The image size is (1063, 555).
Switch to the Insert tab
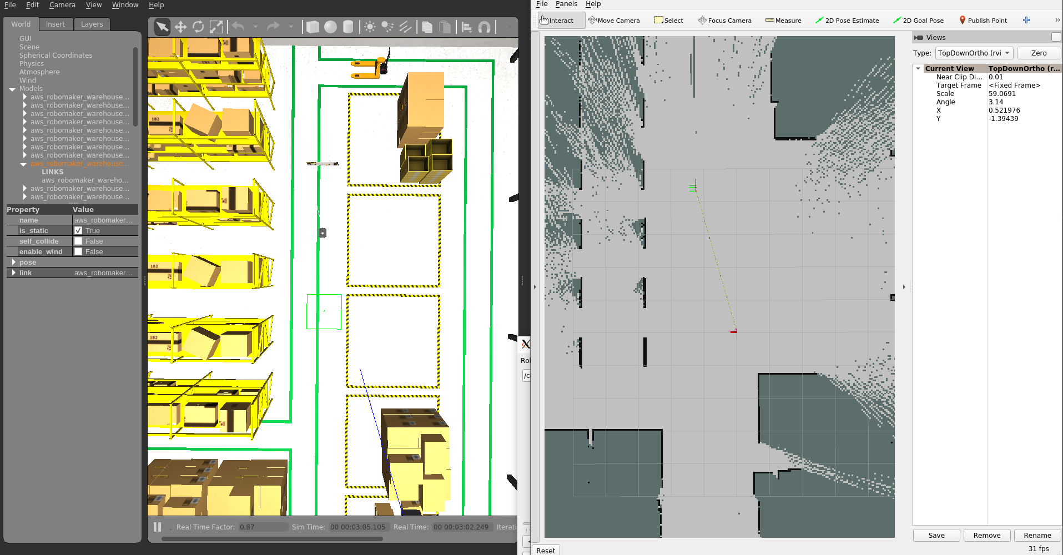[x=55, y=24]
